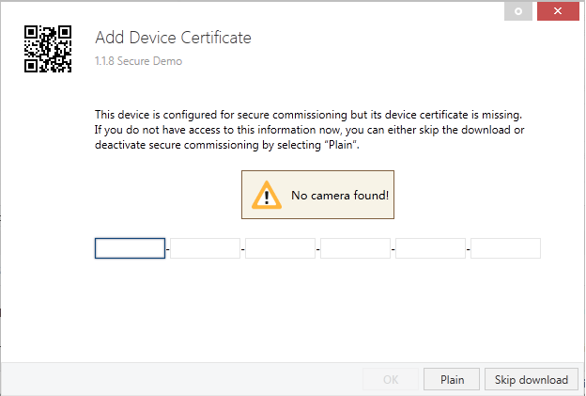Click the '1.1.8 Secure Demo' subtitle
Image resolution: width=586 pixels, height=396 pixels.
point(138,61)
